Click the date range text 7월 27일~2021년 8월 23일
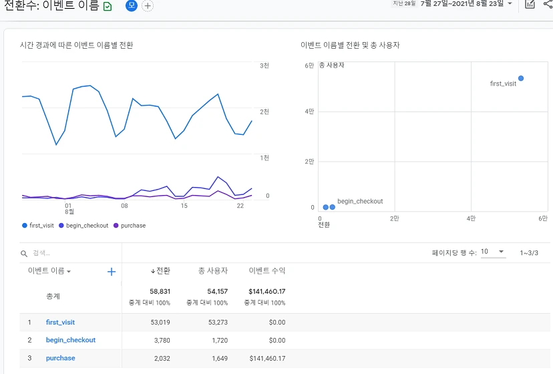This screenshot has height=374, width=553. (x=462, y=4)
